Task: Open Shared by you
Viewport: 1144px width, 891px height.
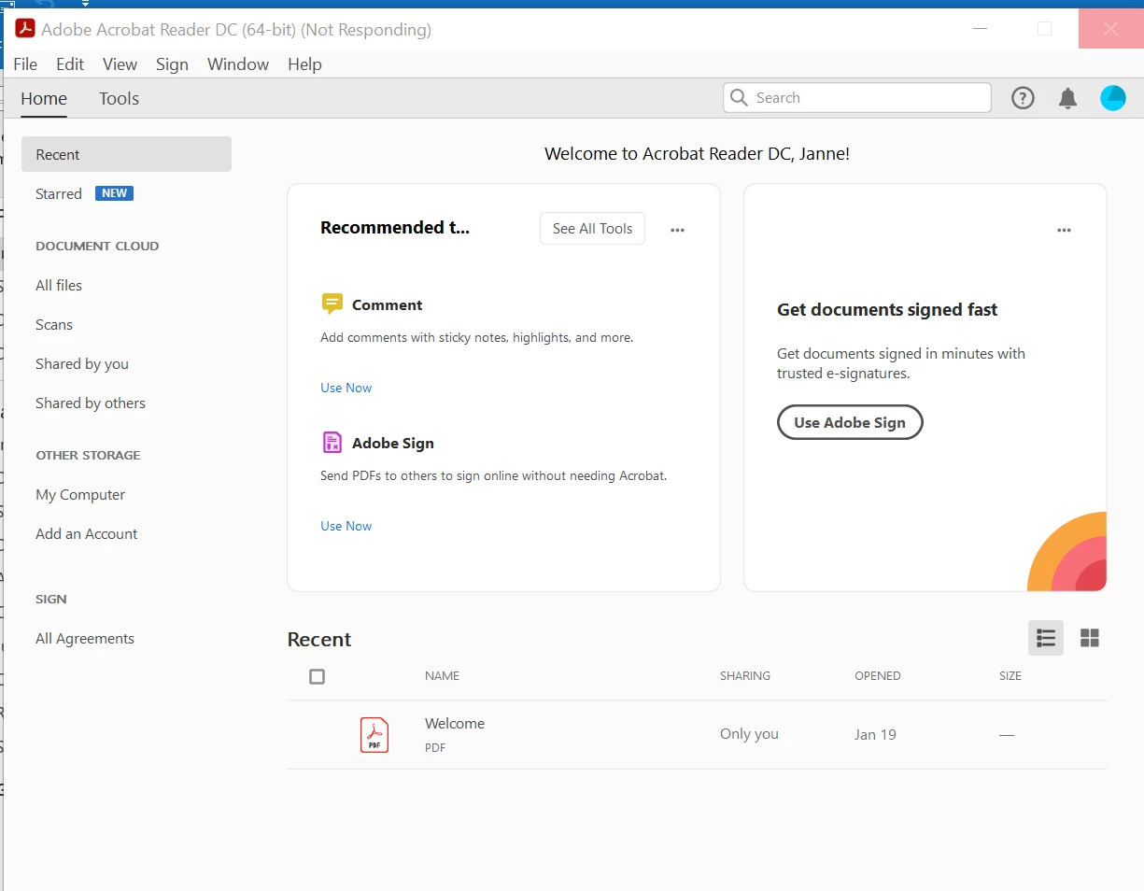Action: click(x=82, y=363)
